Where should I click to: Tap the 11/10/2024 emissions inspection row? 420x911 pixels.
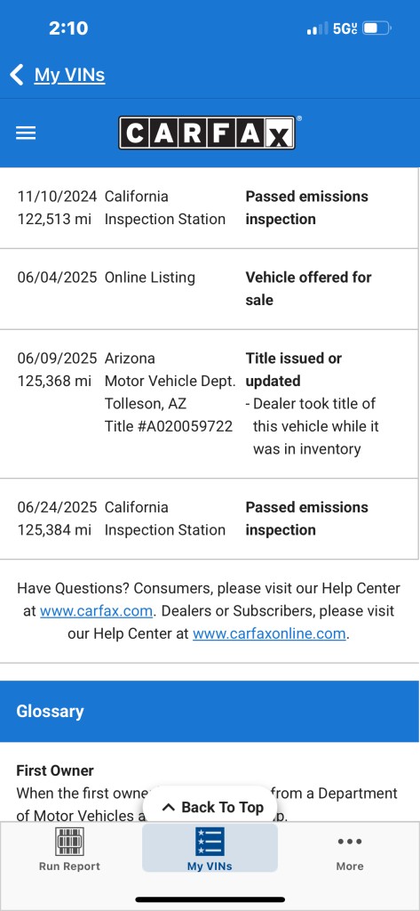[209, 208]
